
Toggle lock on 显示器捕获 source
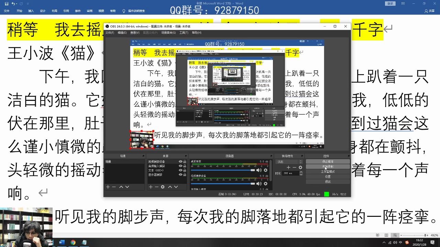pyautogui.click(x=185, y=175)
